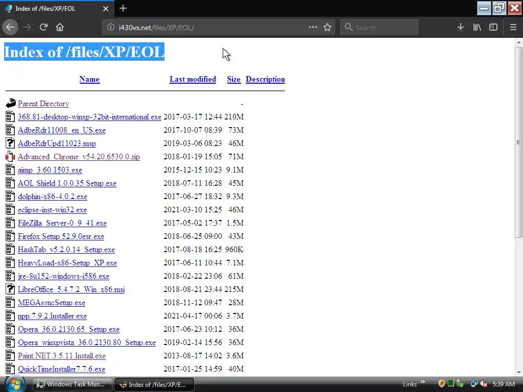The height and width of the screenshot is (392, 523).
Task: Open a new tab with the plus button
Action: point(123,8)
